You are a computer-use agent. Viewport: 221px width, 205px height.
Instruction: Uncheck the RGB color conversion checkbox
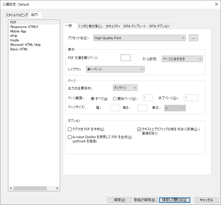click(139, 129)
